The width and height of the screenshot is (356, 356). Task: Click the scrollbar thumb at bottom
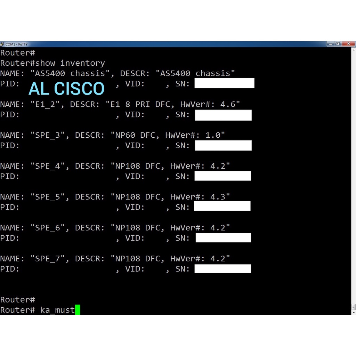click(354, 307)
